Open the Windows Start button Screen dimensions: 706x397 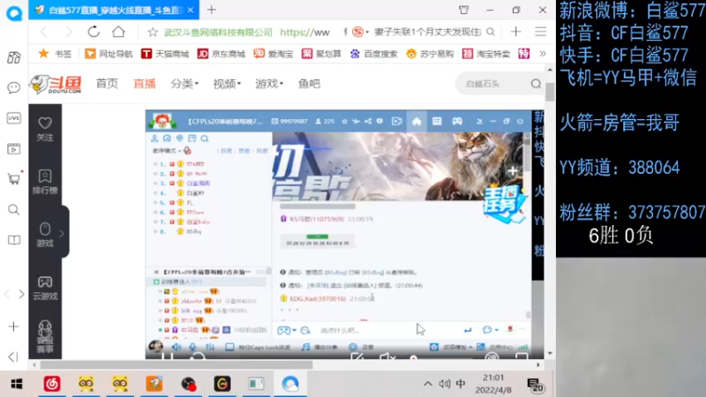coord(16,384)
